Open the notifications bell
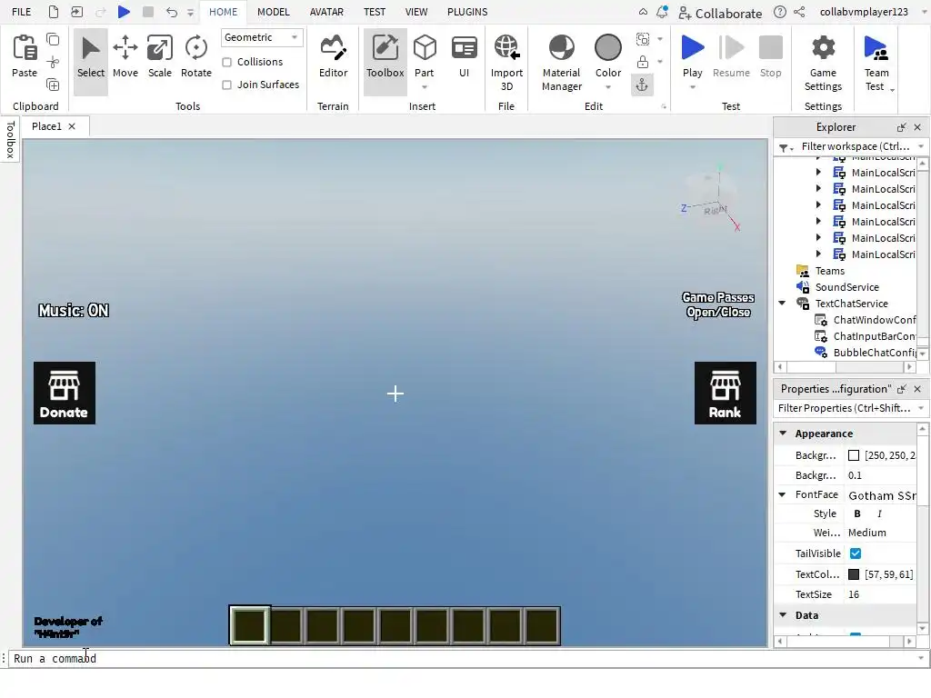931x698 pixels. pos(662,12)
